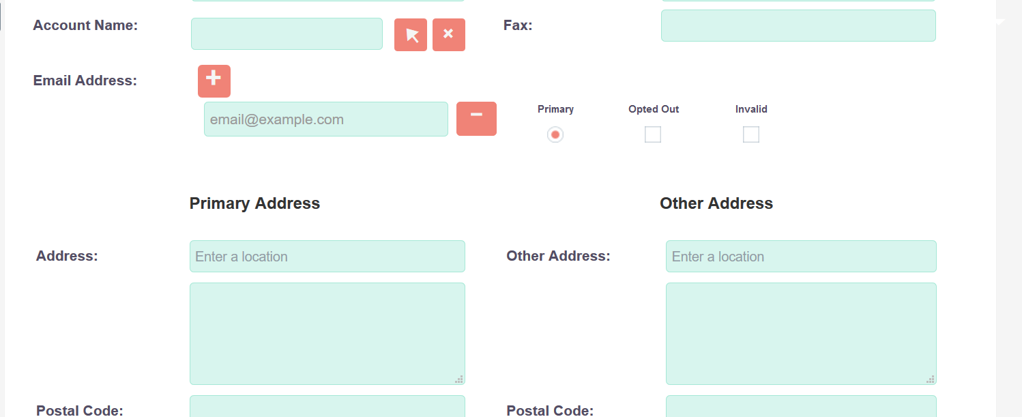Image resolution: width=1022 pixels, height=417 pixels.
Task: Focus the email@example.com input field
Action: (326, 119)
